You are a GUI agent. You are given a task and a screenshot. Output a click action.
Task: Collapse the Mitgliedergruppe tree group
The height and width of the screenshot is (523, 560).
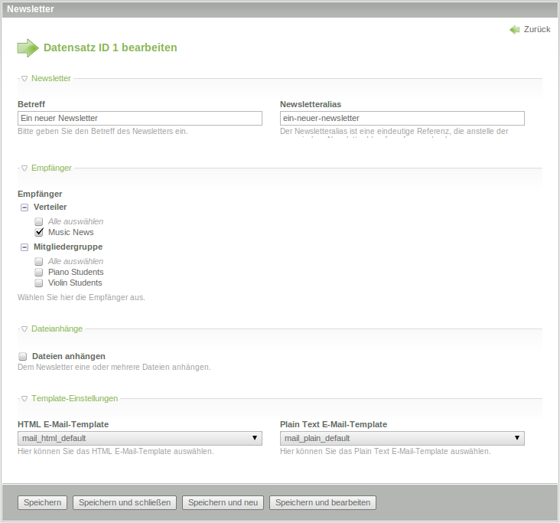(x=24, y=247)
